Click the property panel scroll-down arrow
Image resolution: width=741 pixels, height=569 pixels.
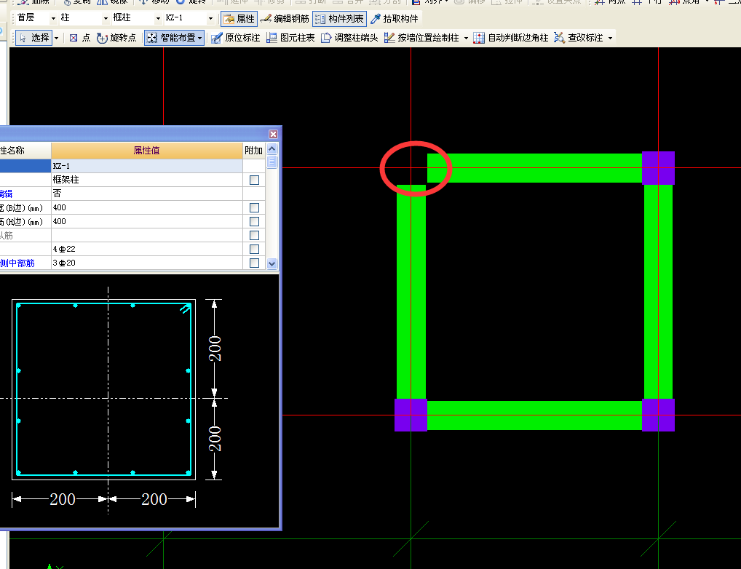(272, 263)
